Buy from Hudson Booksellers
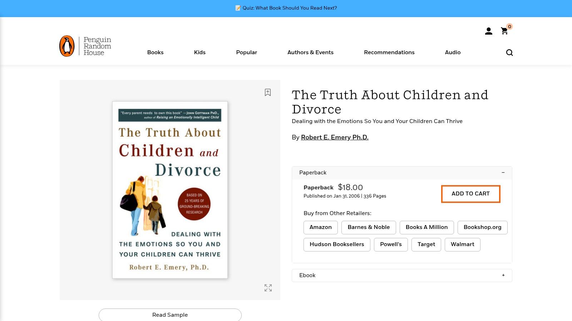The width and height of the screenshot is (572, 321). 337,244
